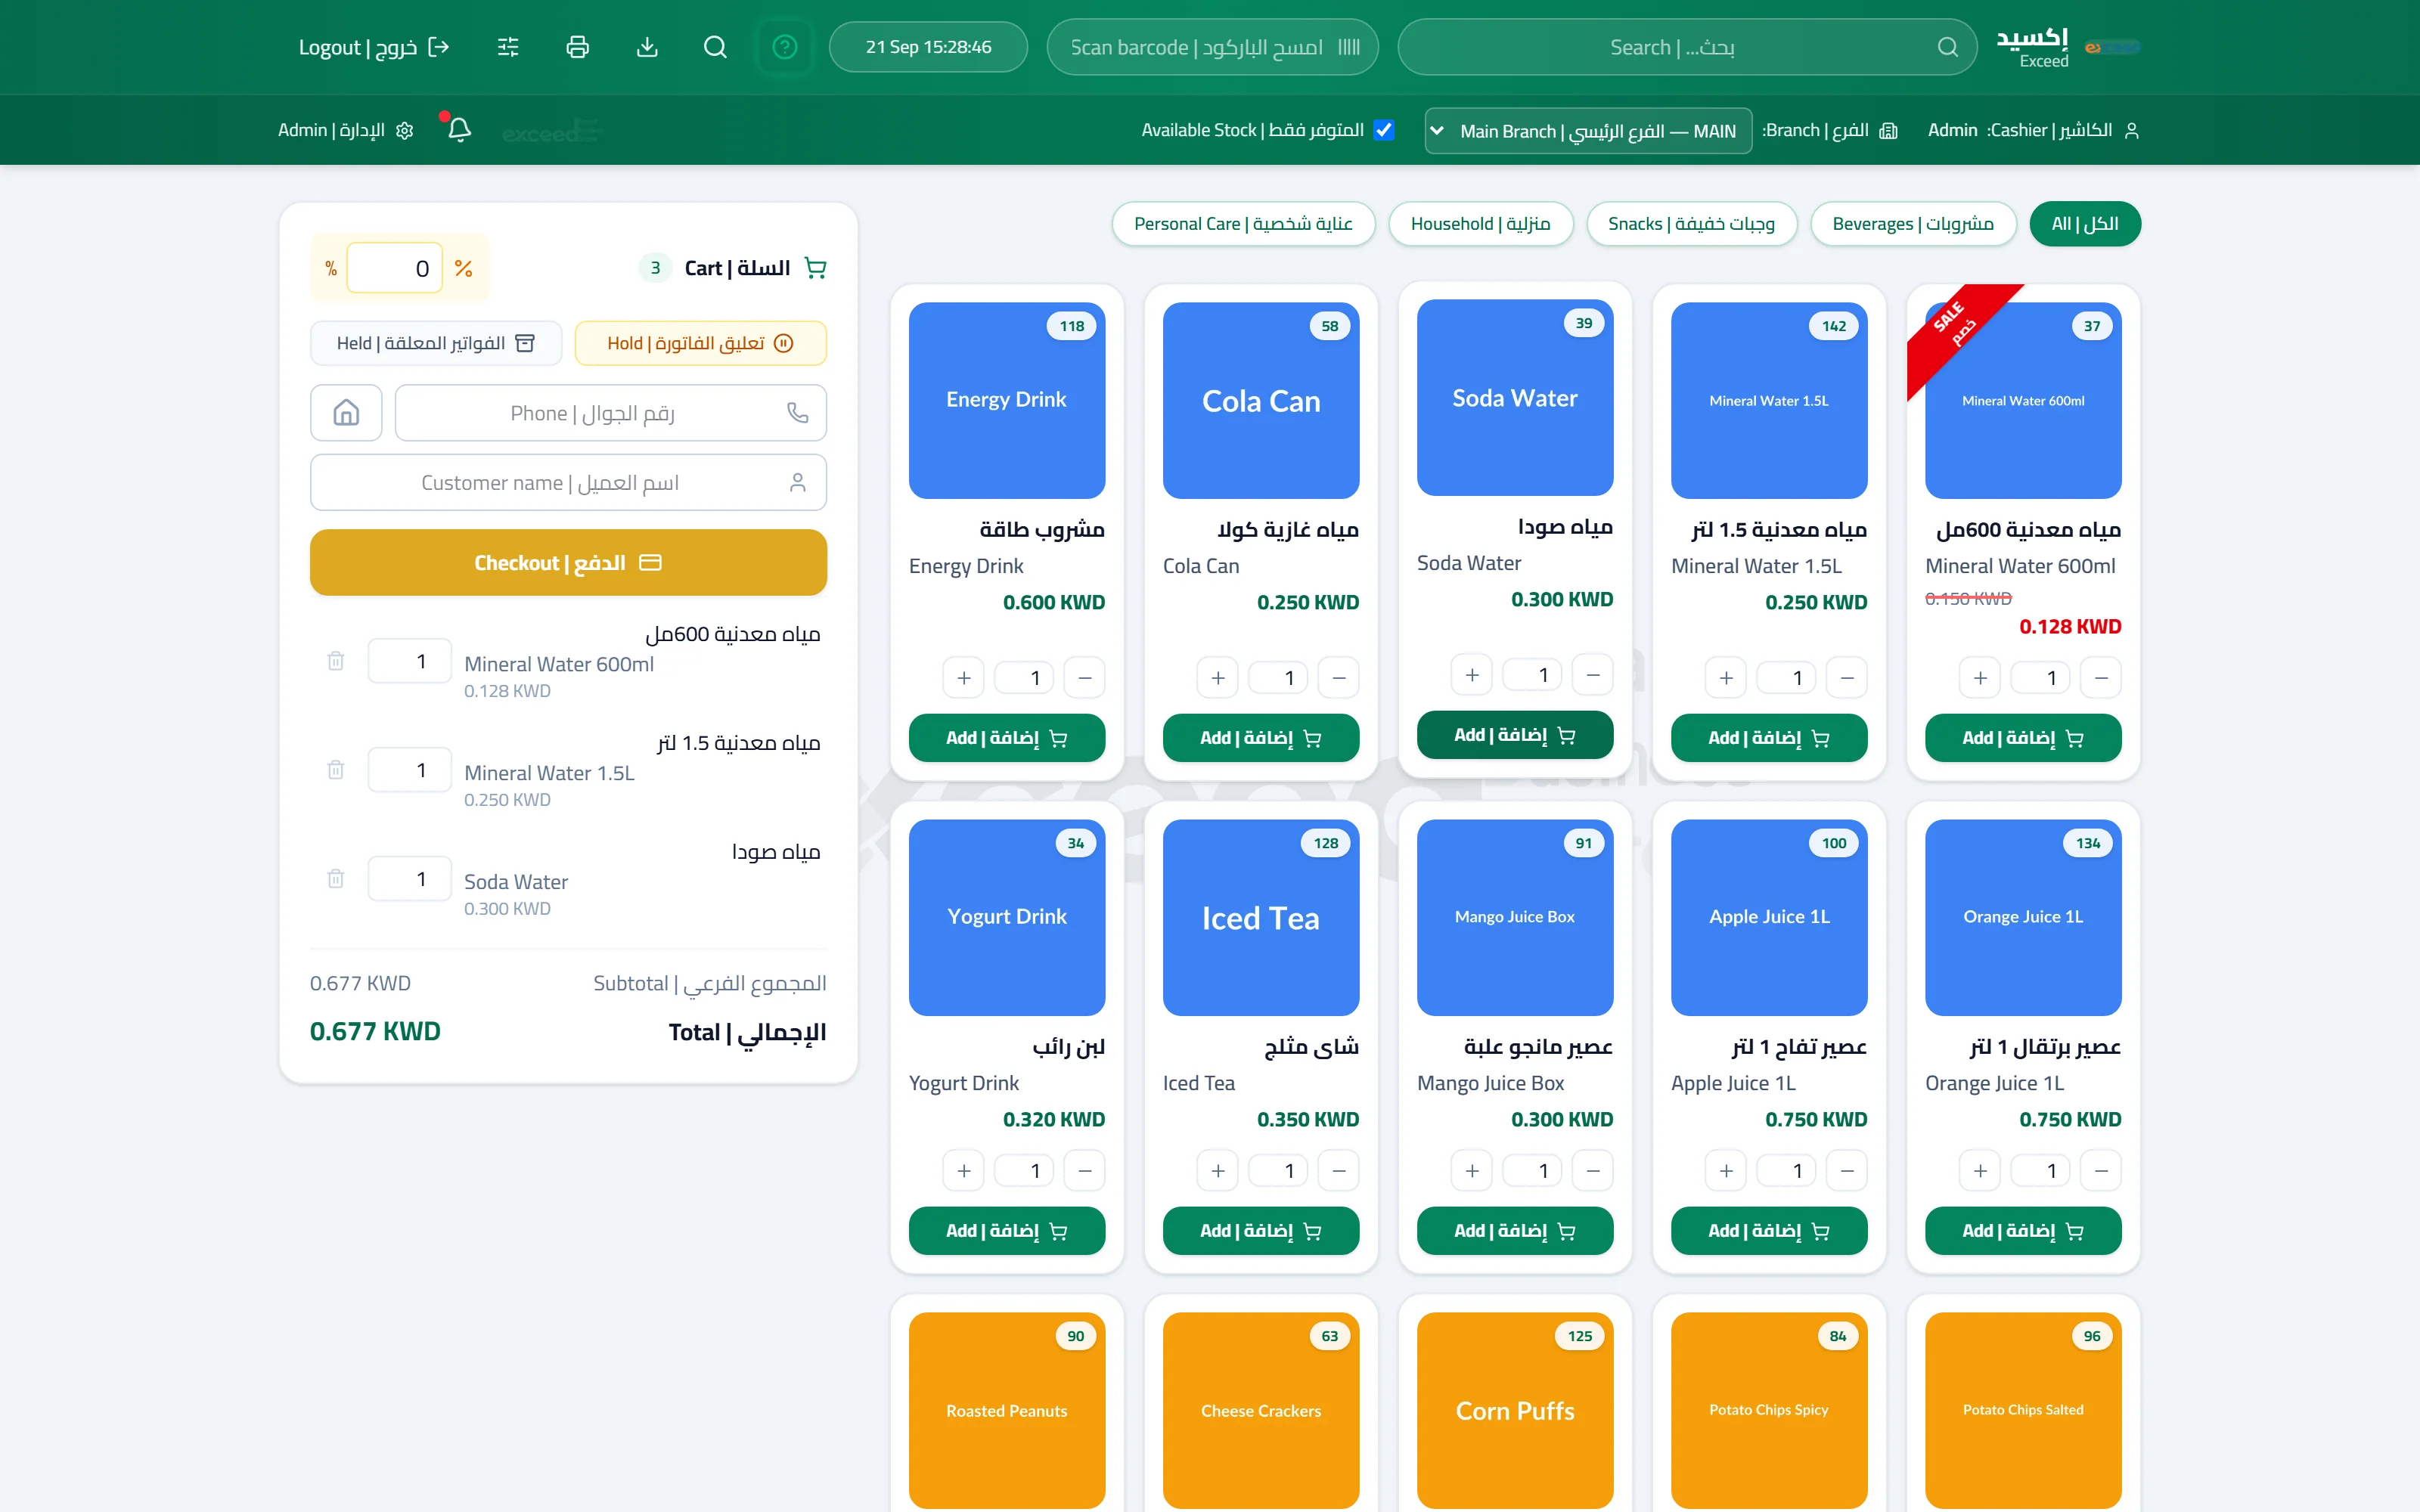Screen dimensions: 2420x1512
Task: Edit cart quantity for Mineral Water 1.5L
Action: (x=410, y=770)
